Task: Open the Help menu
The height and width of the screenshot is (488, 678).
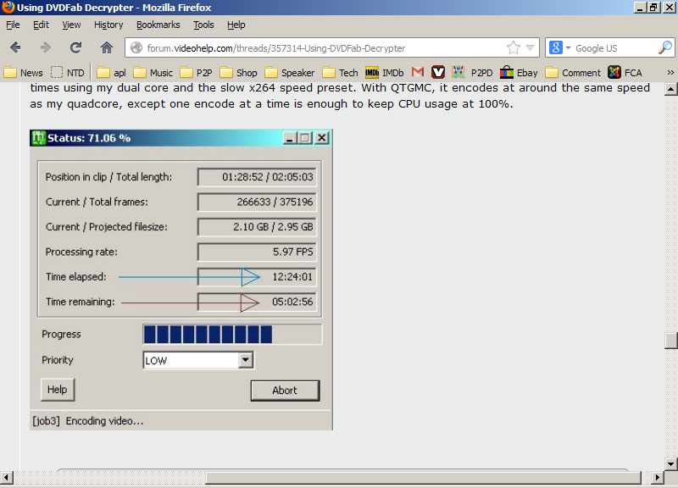Action: pyautogui.click(x=236, y=25)
